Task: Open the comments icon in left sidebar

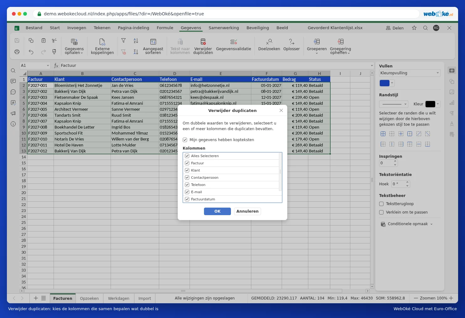Action: point(13,82)
